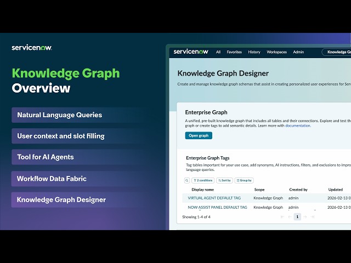
Task: Click the search icon above the tags table
Action: tap(186, 180)
